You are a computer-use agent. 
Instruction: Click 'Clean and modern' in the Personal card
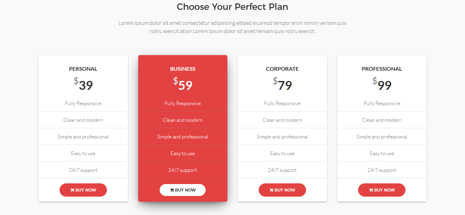tap(83, 120)
